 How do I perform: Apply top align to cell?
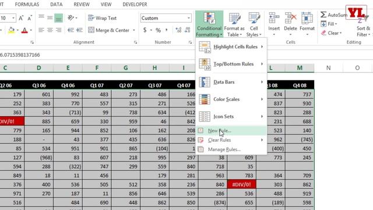[41, 17]
